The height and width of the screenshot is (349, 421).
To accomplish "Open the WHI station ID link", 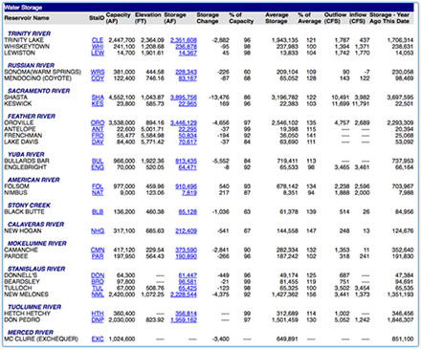I will (x=98, y=47).
